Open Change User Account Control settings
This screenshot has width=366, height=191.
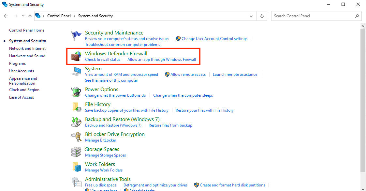coord(214,39)
